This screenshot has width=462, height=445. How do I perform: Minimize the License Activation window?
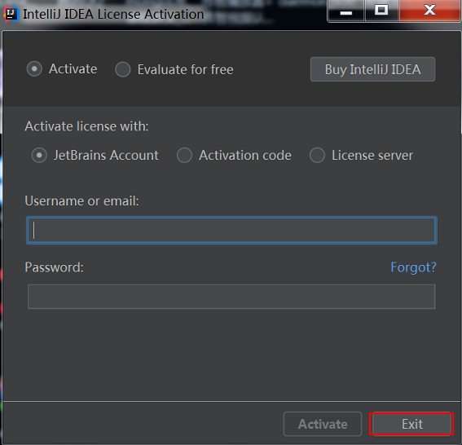coord(346,11)
